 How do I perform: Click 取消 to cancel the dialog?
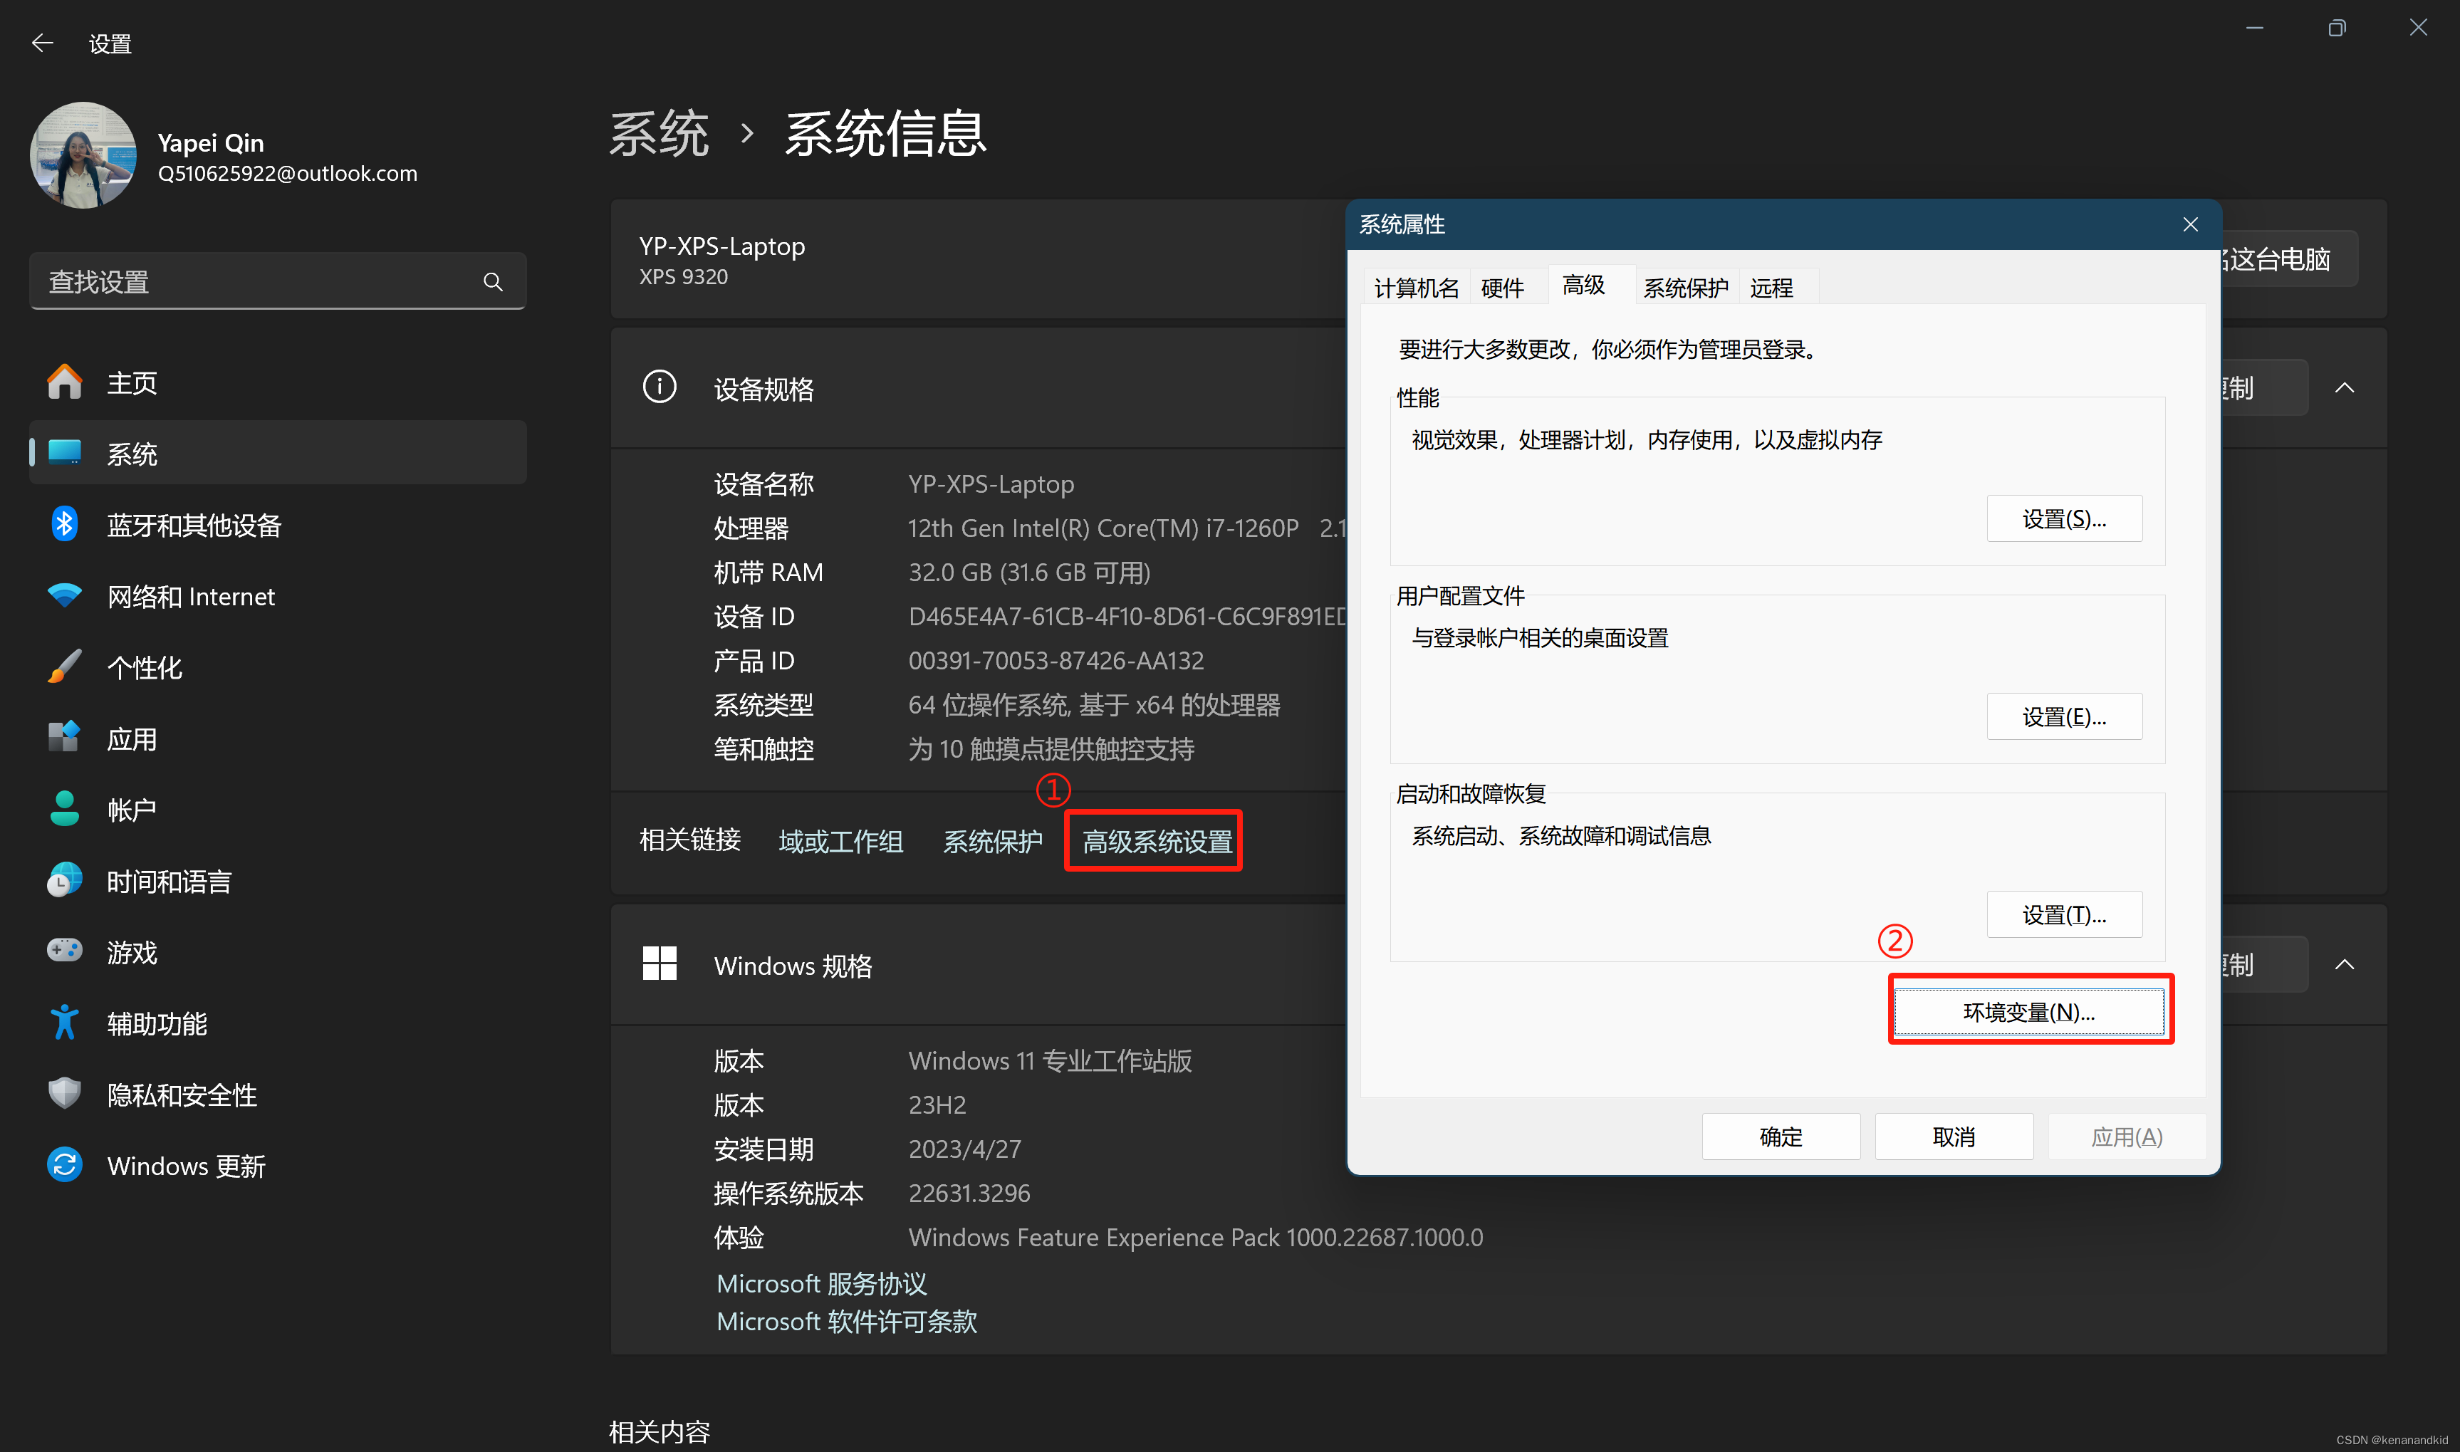pyautogui.click(x=1954, y=1137)
